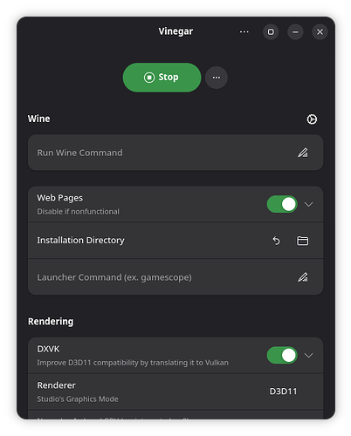The image size is (351, 436).
Task: Click the green Stop button
Action: tap(162, 78)
